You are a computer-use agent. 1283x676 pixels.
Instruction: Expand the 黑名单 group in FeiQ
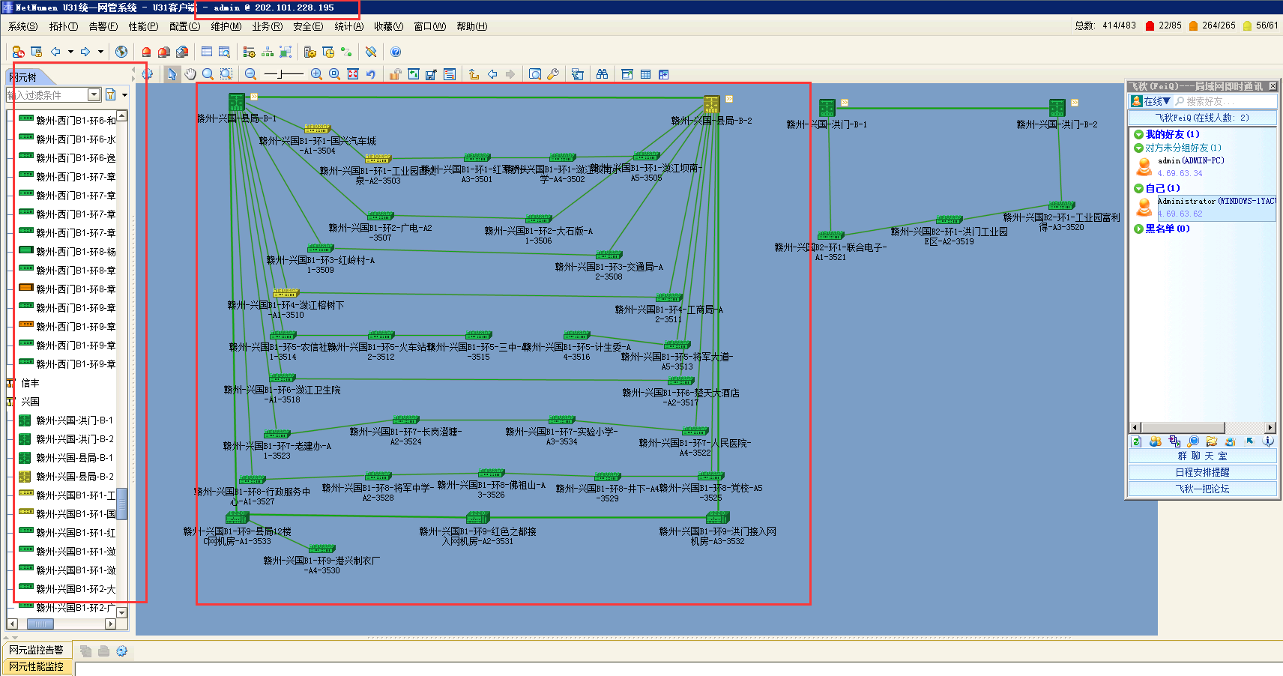click(x=1138, y=229)
